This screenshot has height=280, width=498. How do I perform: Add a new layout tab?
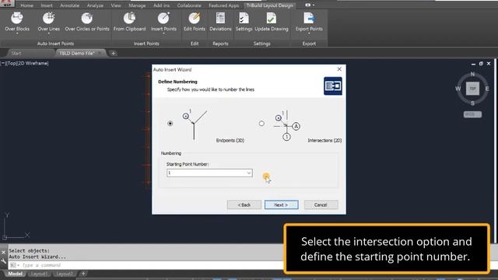tap(83, 273)
